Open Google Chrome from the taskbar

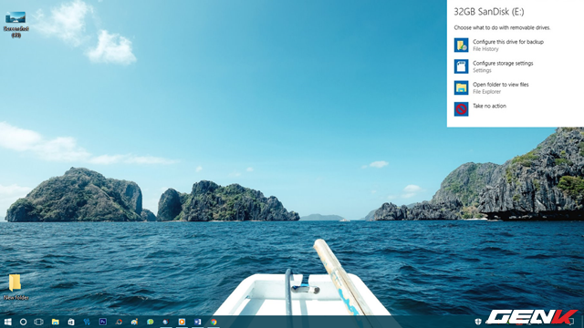pos(214,322)
